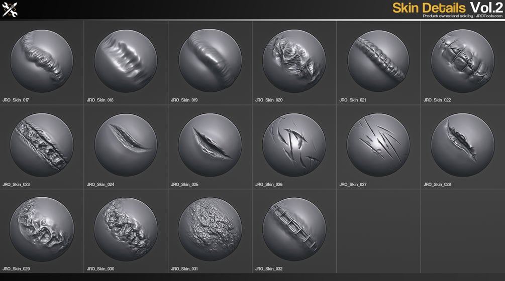Open the JROTools.com link text
Image resolution: width=505 pixels, height=281 pixels.
[x=489, y=16]
